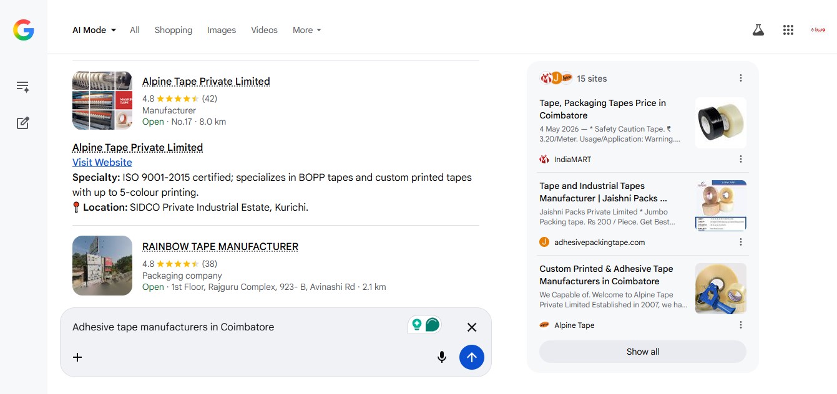Viewport: 837px width, 394px height.
Task: Clear the search query with X
Action: click(472, 327)
